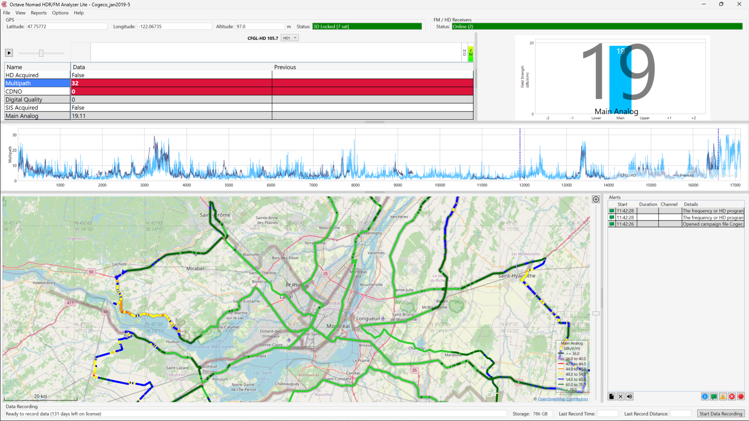Toggle the yellow warning alerts filter
Image resolution: width=749 pixels, height=421 pixels.
(723, 396)
